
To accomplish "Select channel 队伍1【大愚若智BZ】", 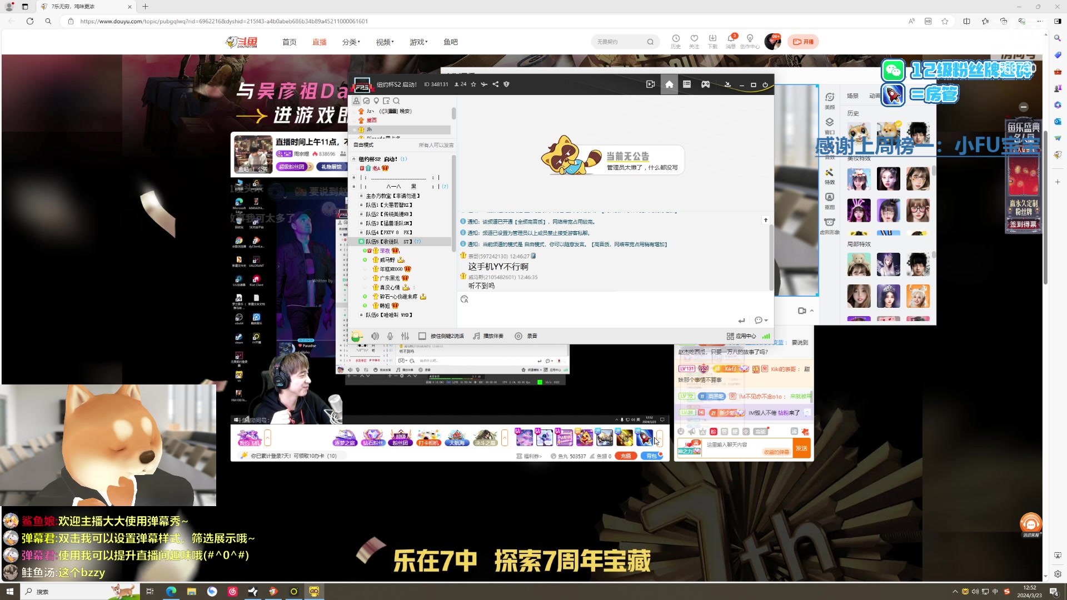I will [x=388, y=205].
